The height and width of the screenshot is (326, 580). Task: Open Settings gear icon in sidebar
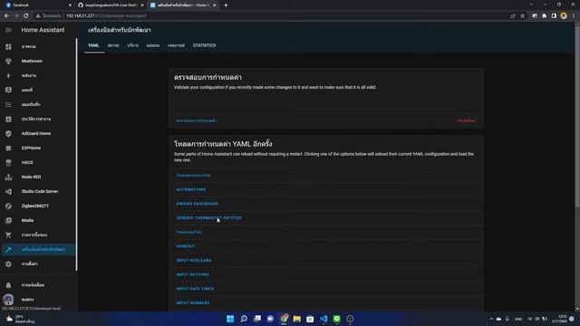[8, 264]
